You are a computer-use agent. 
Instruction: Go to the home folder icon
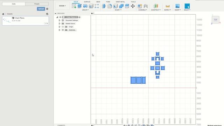coord(3,14)
